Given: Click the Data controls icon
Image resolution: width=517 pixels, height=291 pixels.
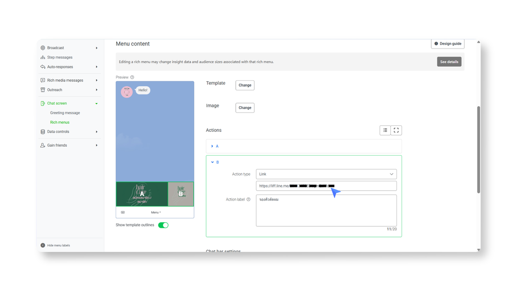Looking at the screenshot, I should click(43, 132).
